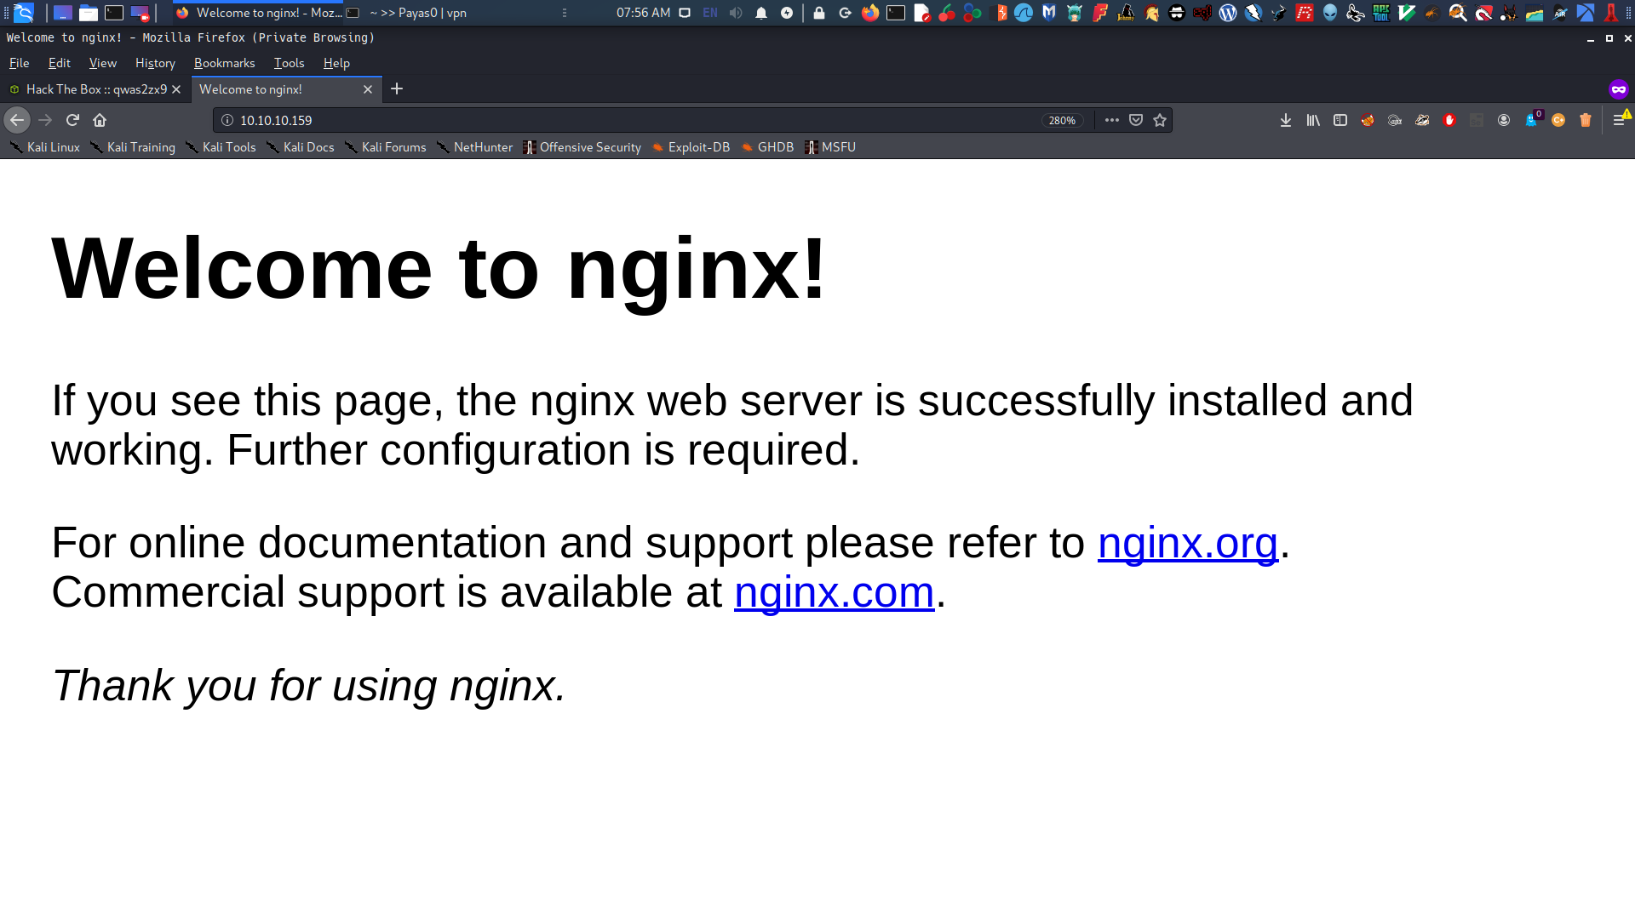Launch Wireshark shark fin icon
The image size is (1635, 919).
[1024, 13]
